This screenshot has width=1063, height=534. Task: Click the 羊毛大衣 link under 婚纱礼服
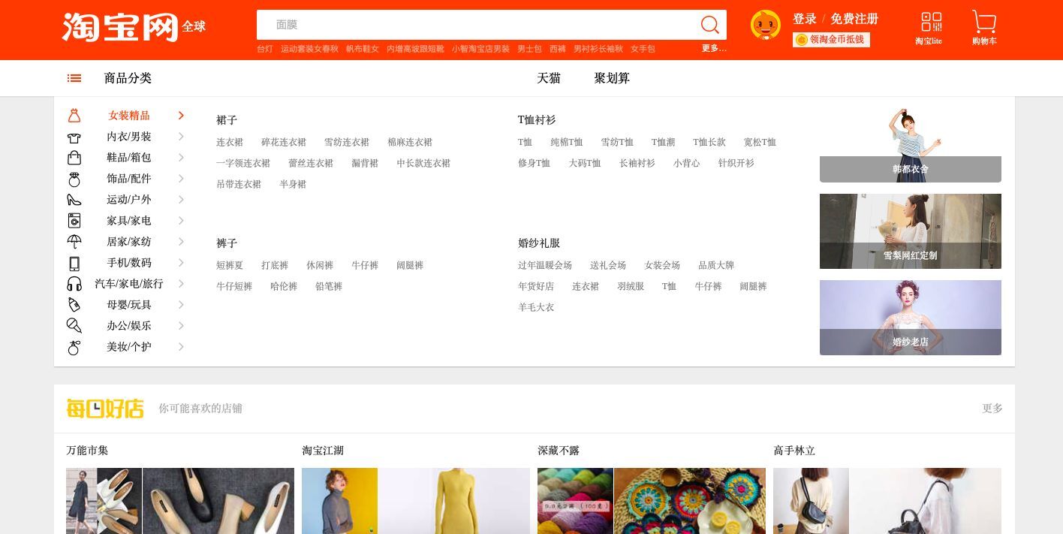pyautogui.click(x=536, y=307)
